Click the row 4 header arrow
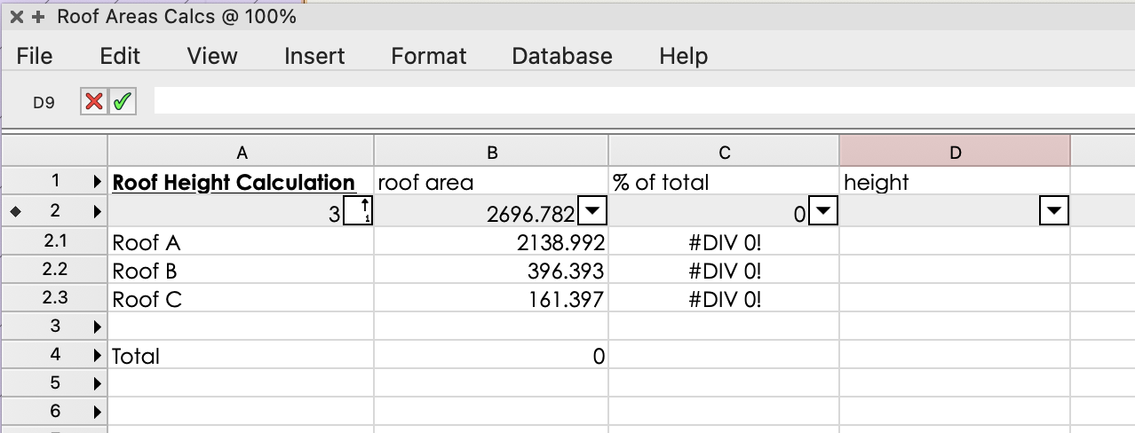 coord(97,356)
